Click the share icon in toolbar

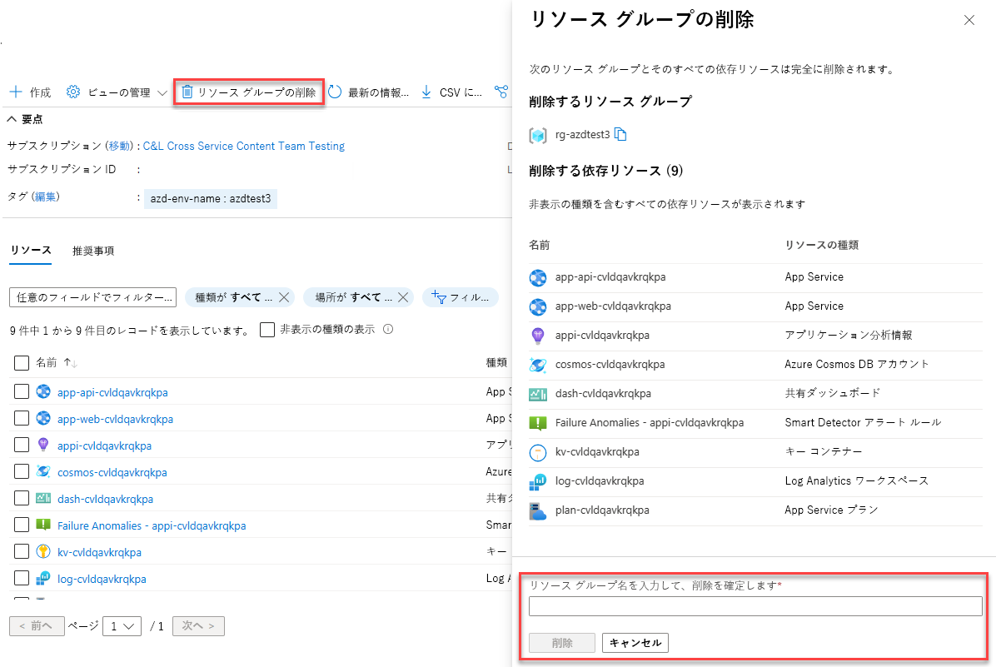[501, 92]
